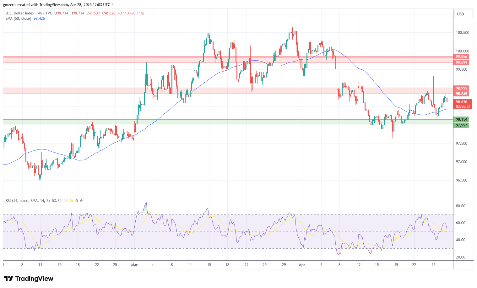This screenshot has height=288, width=477.
Task: Open the USD currency selector
Action: click(x=463, y=14)
